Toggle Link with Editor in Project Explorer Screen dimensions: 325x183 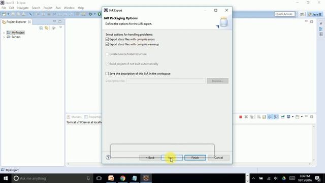46,28
